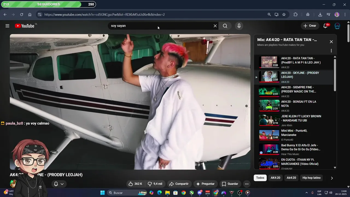The height and width of the screenshot is (197, 350).
Task: Open media control music-note icon
Action: pyautogui.click(x=328, y=15)
